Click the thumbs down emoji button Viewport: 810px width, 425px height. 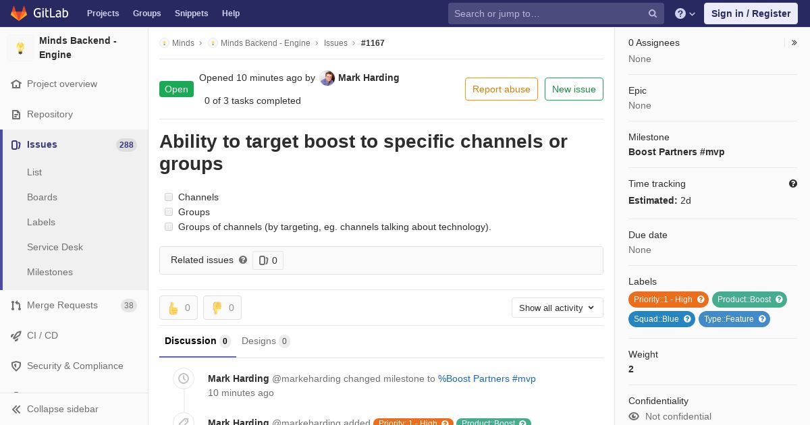[x=223, y=308]
